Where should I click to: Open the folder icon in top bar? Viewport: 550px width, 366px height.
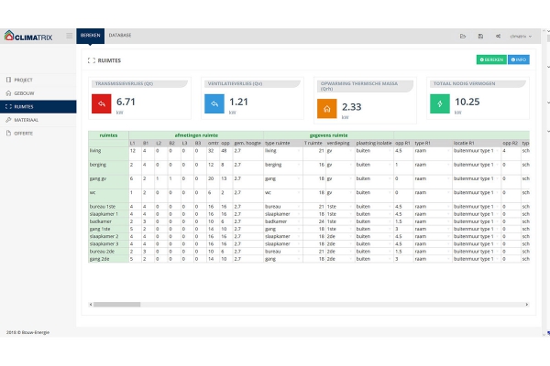pyautogui.click(x=463, y=36)
